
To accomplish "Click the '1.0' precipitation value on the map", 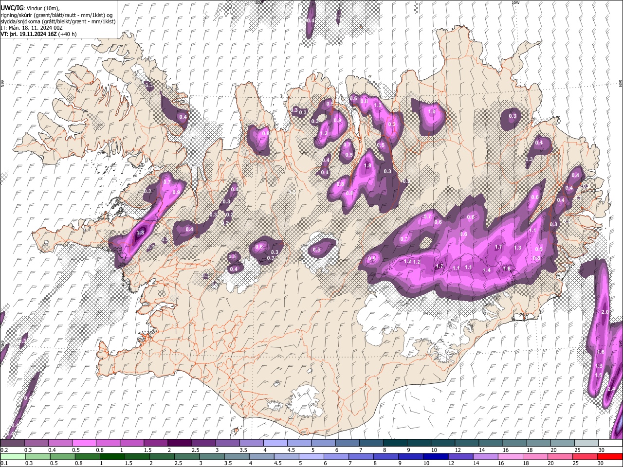I will (x=431, y=111).
